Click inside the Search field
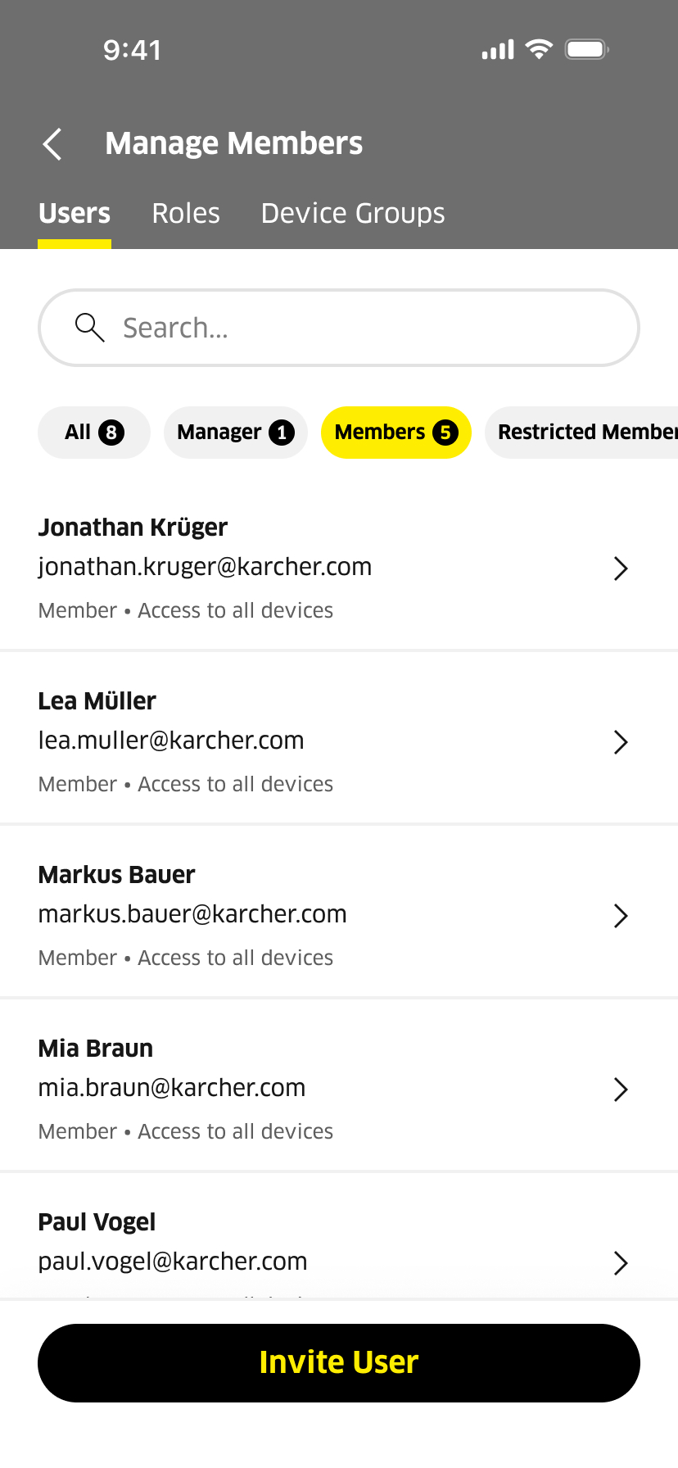This screenshot has height=1468, width=678. [338, 327]
